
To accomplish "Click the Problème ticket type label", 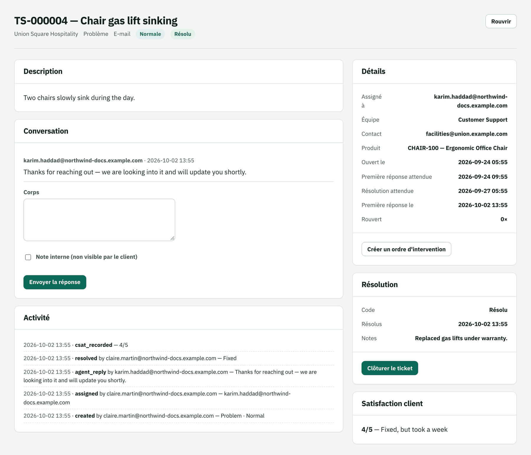I will coord(96,34).
